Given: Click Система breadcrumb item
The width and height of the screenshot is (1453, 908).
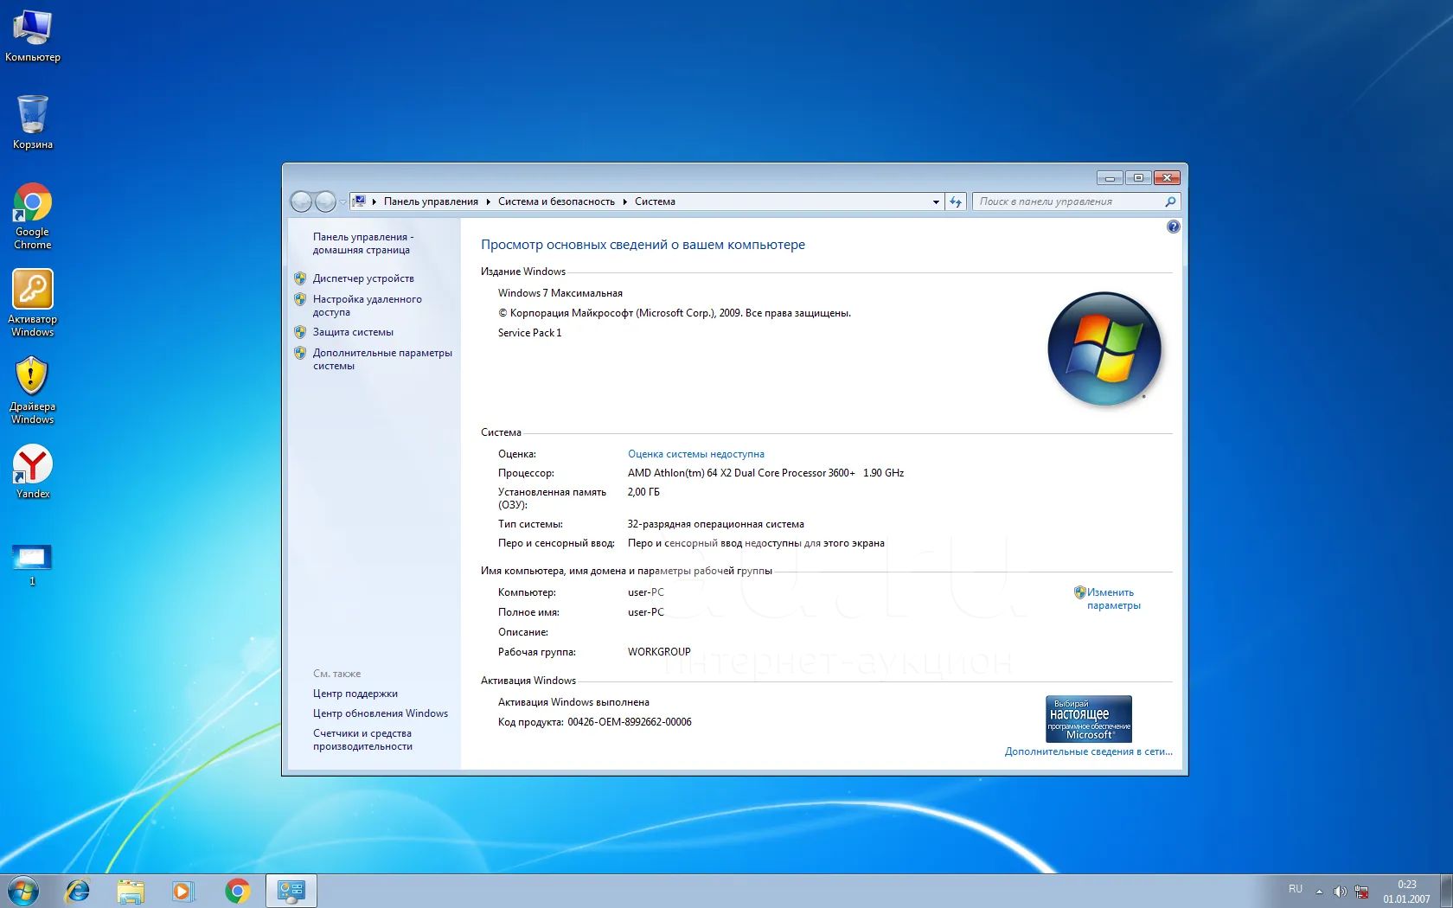Looking at the screenshot, I should pos(655,201).
